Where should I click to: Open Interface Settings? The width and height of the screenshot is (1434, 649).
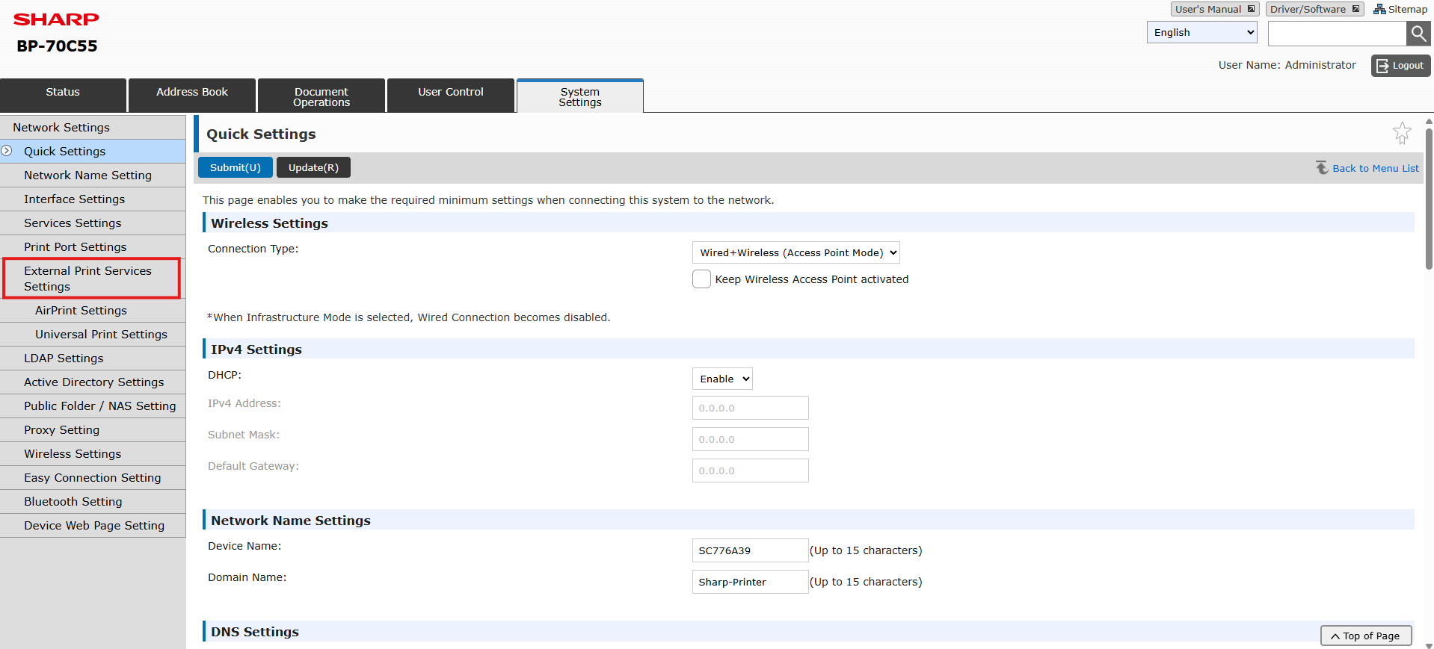tap(93, 199)
